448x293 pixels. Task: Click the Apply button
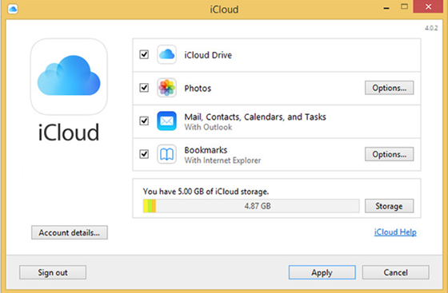322,272
